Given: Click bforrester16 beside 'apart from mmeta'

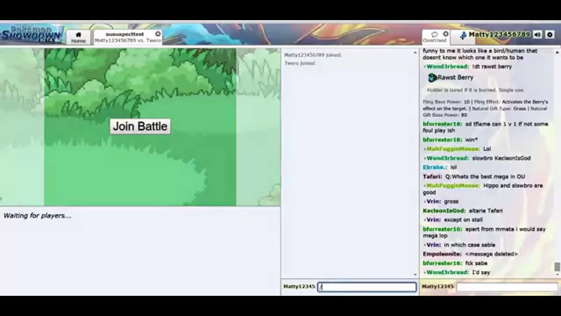Looking at the screenshot, I should (442, 229).
